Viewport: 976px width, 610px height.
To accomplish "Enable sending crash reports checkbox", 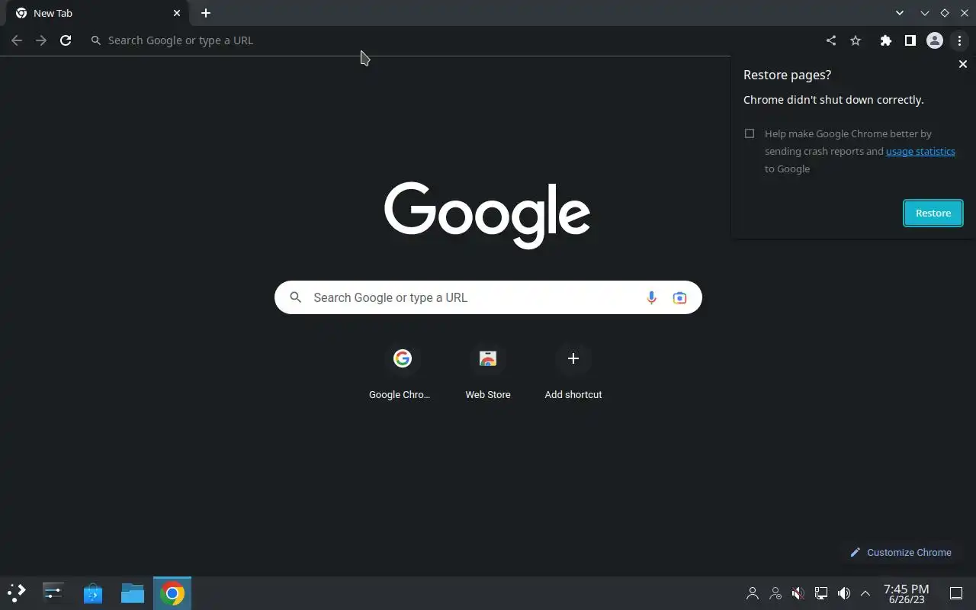I will pyautogui.click(x=750, y=133).
